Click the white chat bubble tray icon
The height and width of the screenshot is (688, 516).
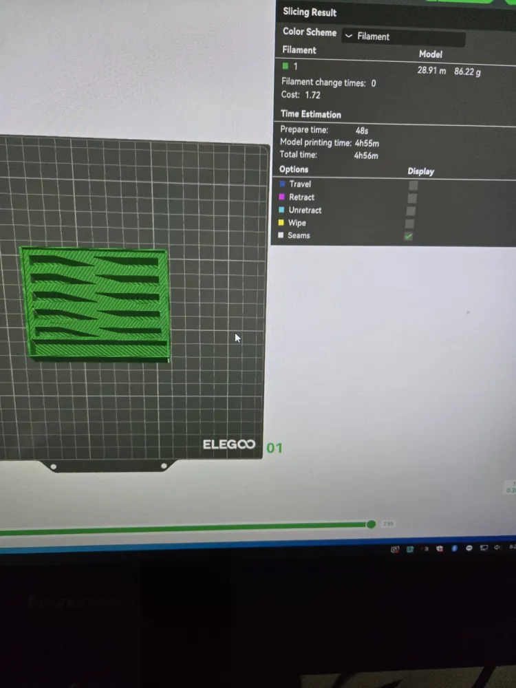(x=469, y=548)
